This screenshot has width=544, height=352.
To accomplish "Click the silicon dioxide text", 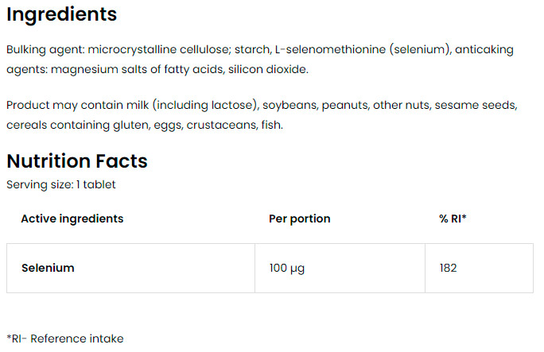I will 268,69.
